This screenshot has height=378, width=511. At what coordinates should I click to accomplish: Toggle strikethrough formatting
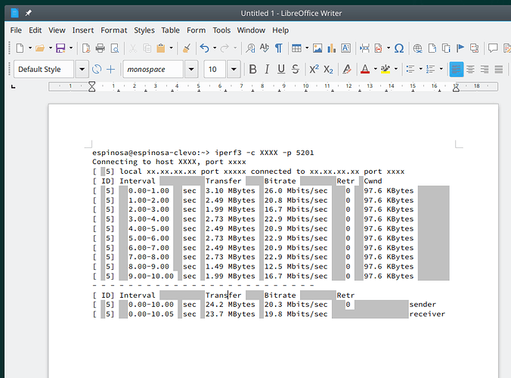coord(296,69)
